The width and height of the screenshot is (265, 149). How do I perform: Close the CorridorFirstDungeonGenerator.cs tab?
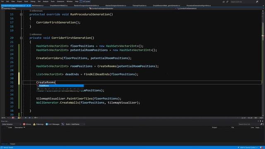[30, 5]
